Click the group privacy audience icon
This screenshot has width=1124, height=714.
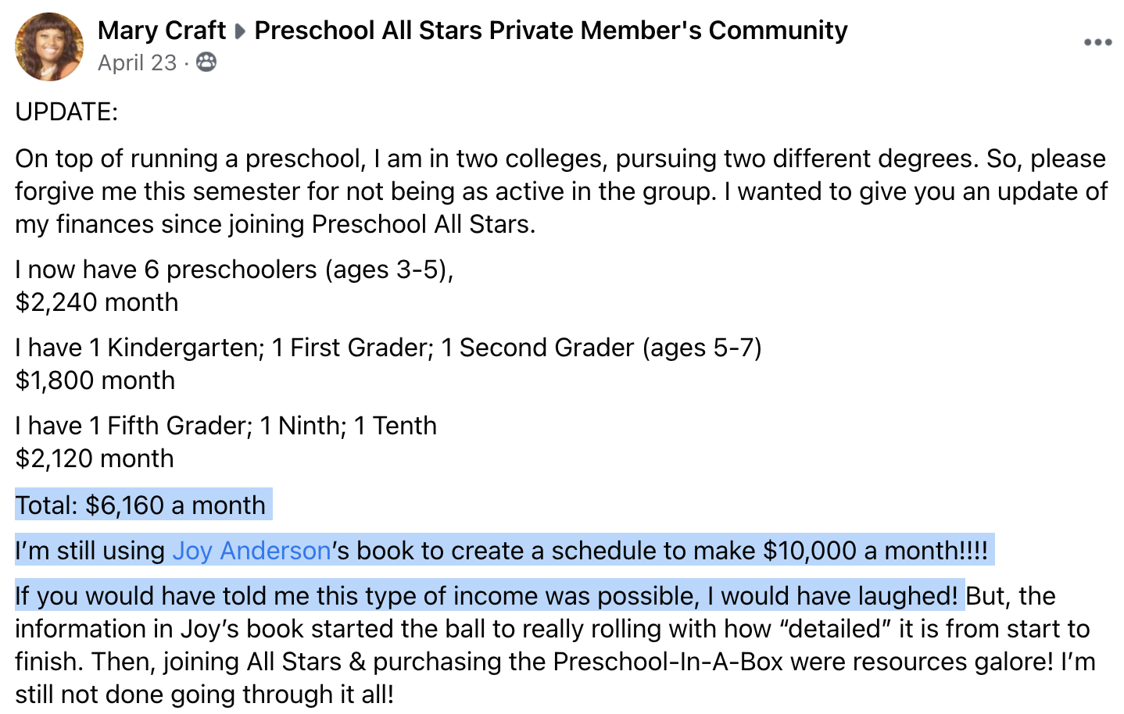(x=206, y=62)
